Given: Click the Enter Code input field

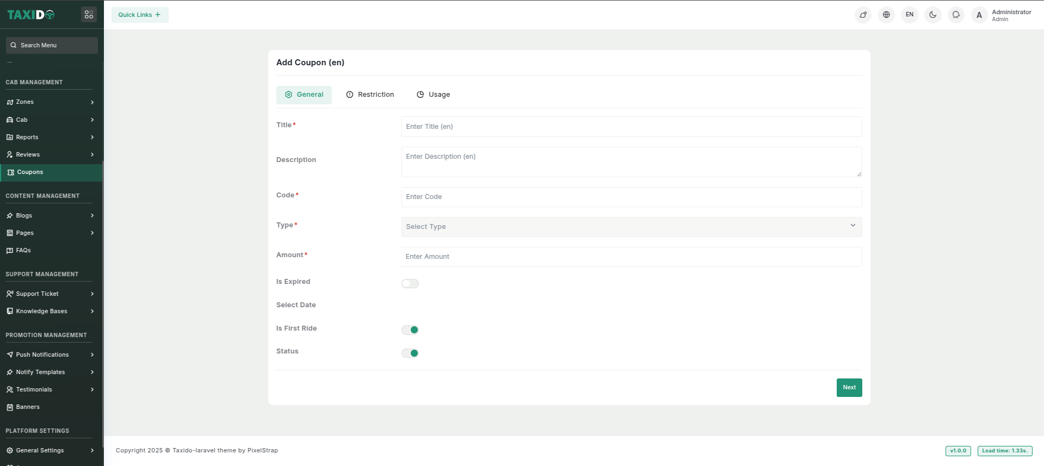Looking at the screenshot, I should point(631,197).
